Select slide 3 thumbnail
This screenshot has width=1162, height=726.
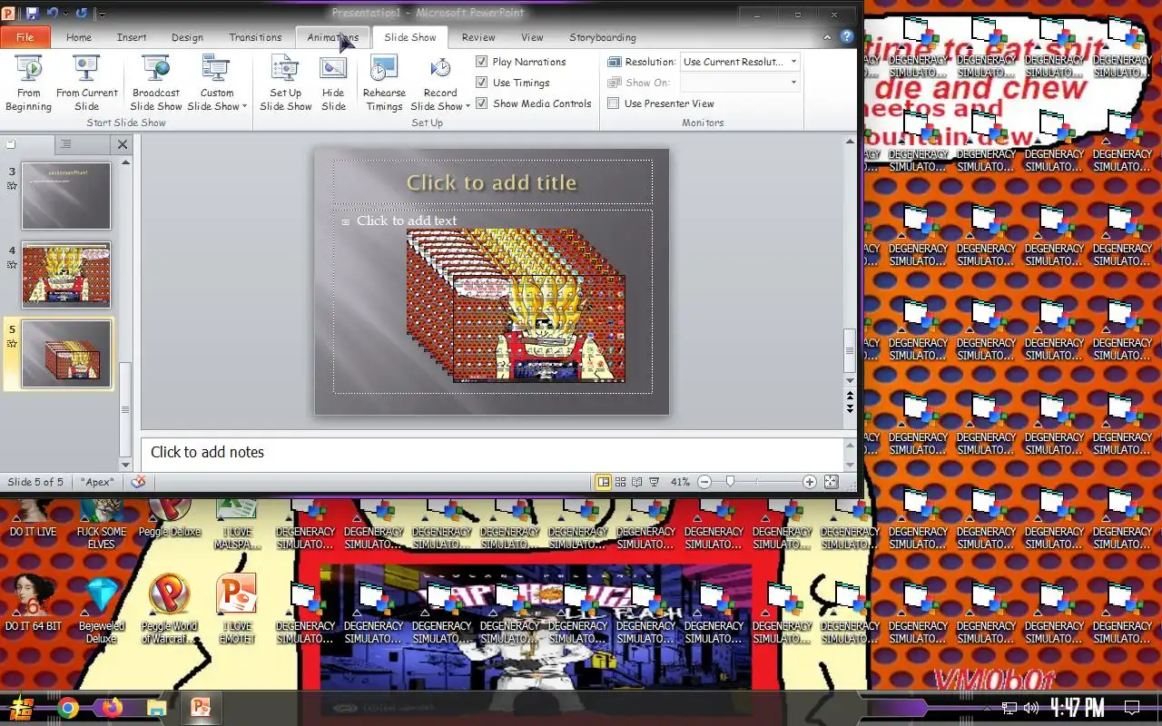pos(66,196)
